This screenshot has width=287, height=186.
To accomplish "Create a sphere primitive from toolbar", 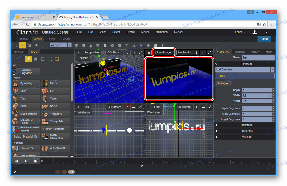I will coord(83,45).
